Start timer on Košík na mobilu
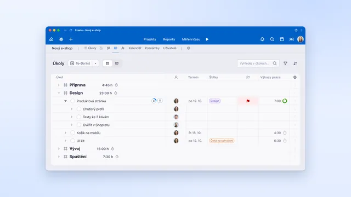The width and height of the screenshot is (351, 197). (285, 133)
